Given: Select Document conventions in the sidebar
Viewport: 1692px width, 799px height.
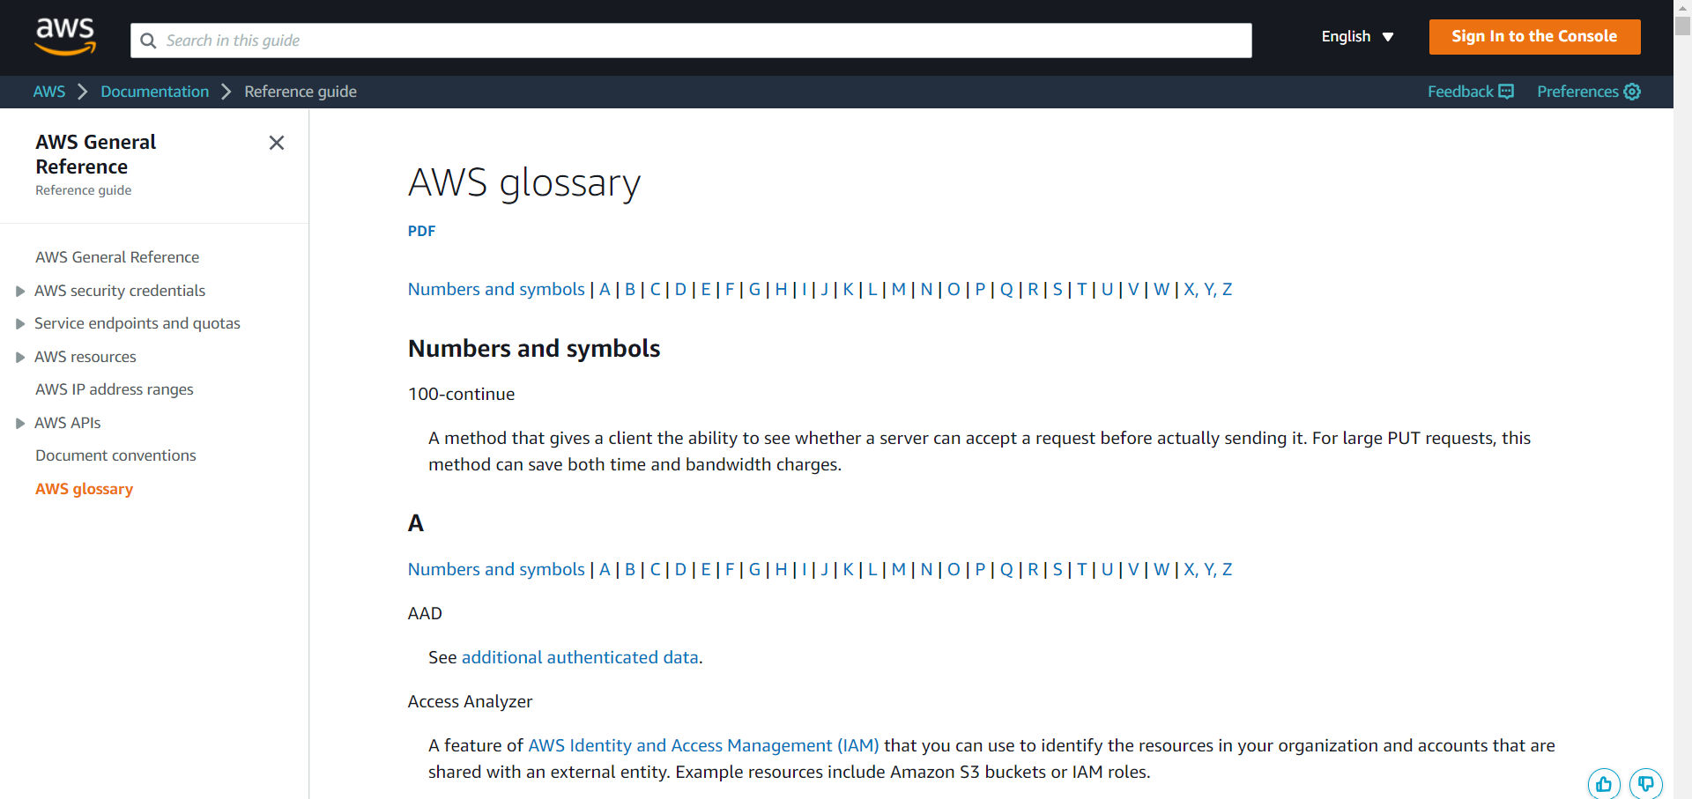Looking at the screenshot, I should pyautogui.click(x=115, y=455).
